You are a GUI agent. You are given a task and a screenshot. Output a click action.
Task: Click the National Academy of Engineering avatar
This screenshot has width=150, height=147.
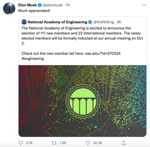(x=24, y=22)
